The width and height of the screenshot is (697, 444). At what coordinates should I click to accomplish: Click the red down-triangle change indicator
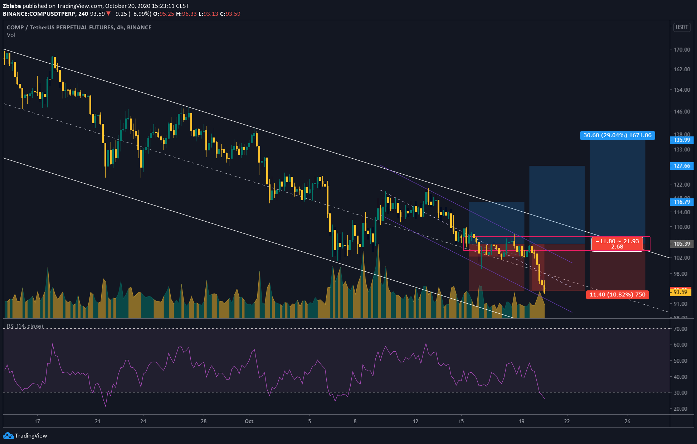(108, 14)
